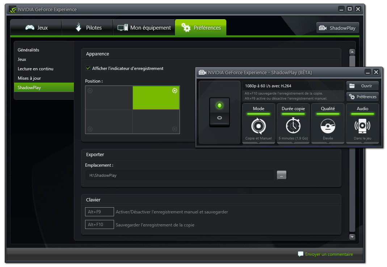Click camera icon in ShadowPlay window title
387x267 pixels.
click(x=202, y=72)
